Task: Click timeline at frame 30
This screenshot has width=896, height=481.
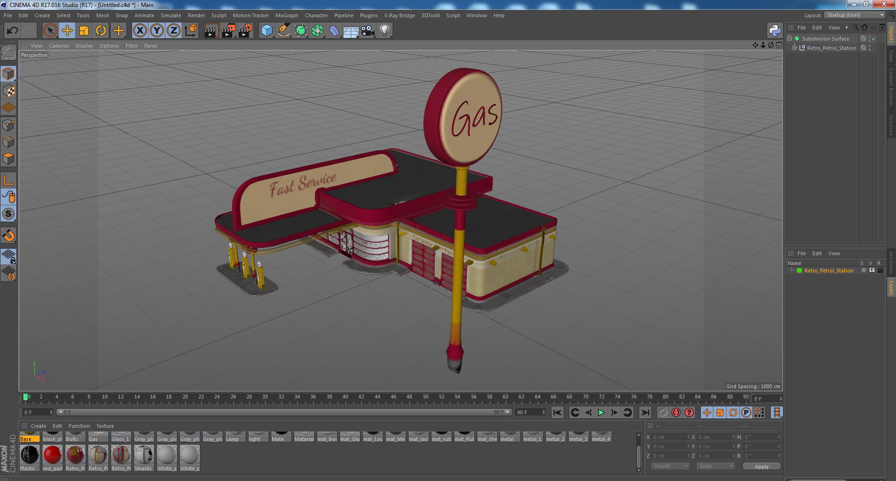Action: click(265, 397)
